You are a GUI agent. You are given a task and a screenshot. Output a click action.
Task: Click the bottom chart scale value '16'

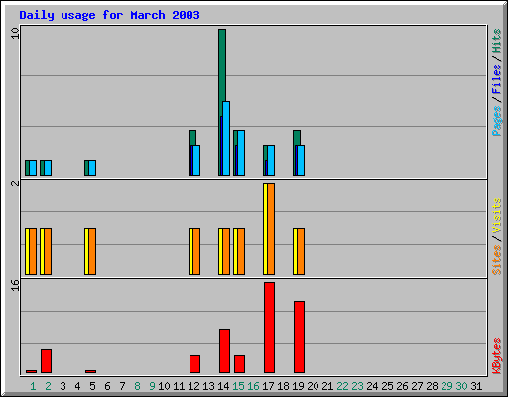click(x=15, y=285)
